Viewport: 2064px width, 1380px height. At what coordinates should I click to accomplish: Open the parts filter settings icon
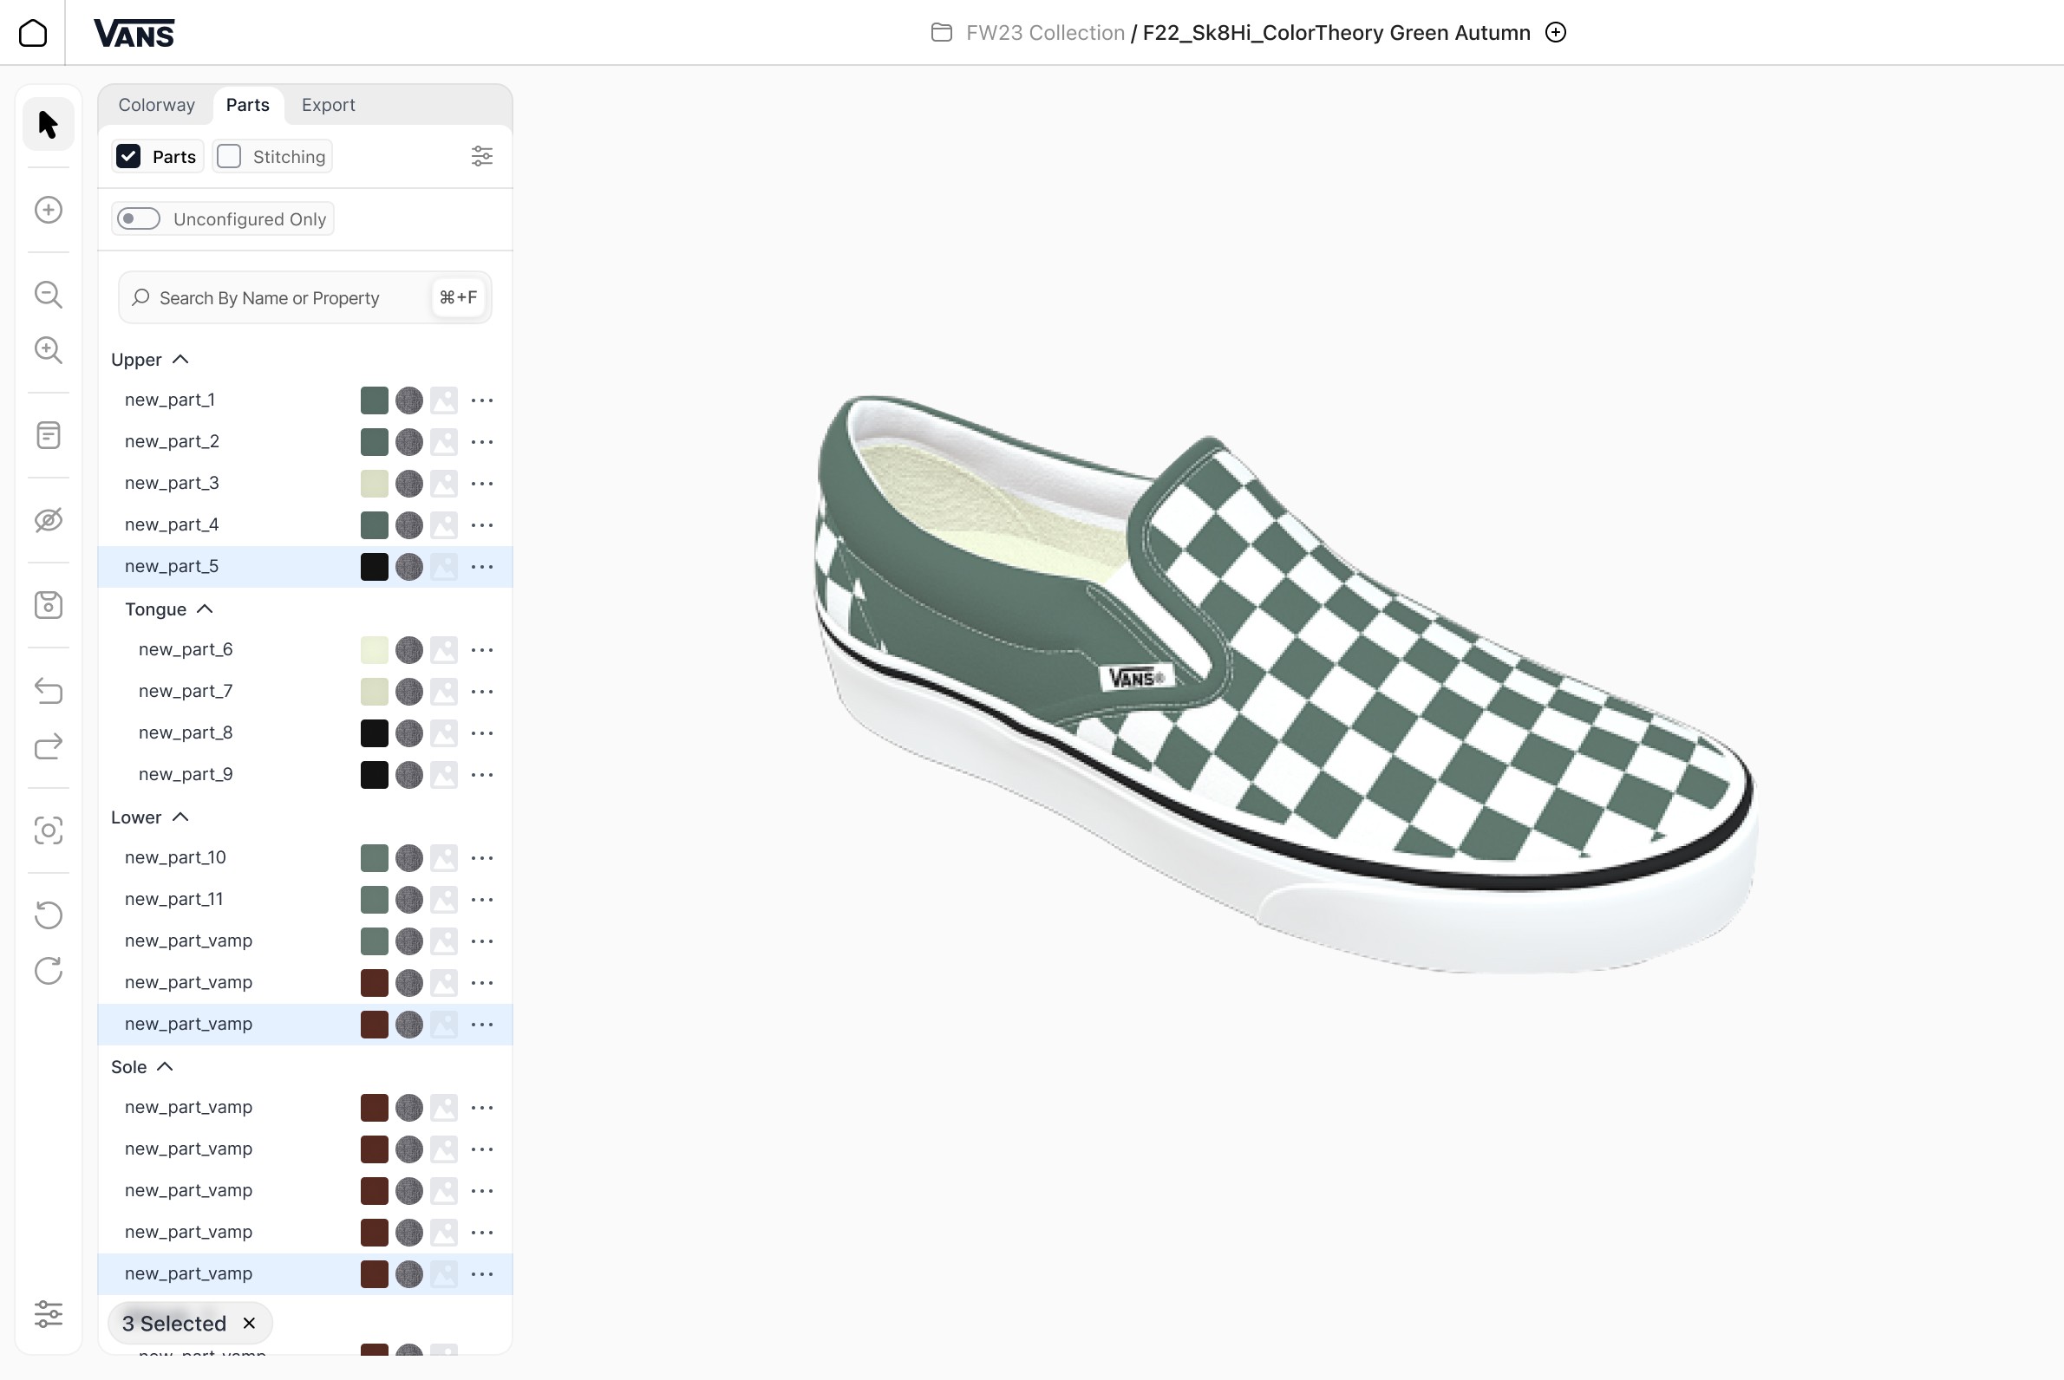click(481, 157)
